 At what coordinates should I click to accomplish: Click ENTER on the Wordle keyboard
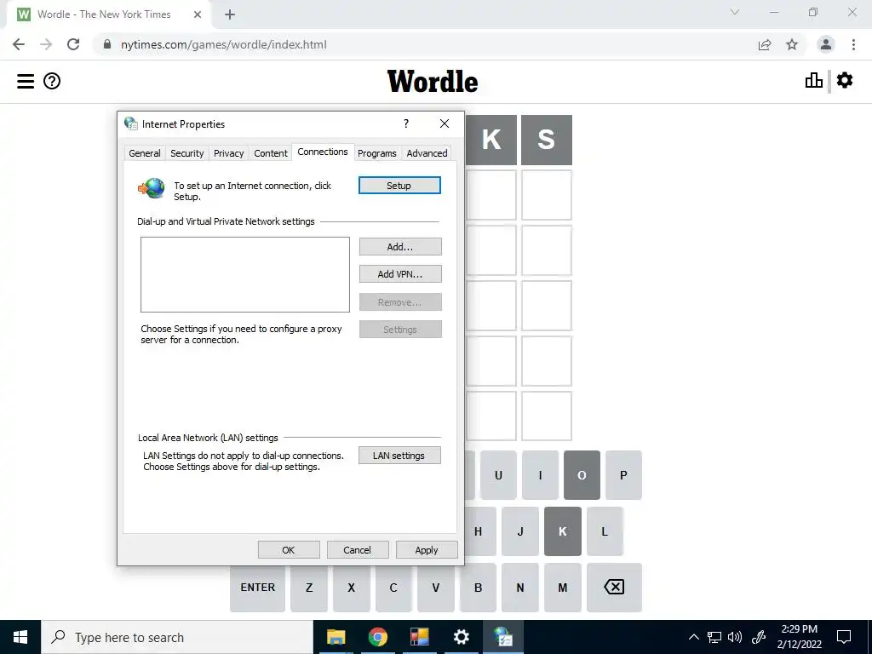(x=257, y=588)
